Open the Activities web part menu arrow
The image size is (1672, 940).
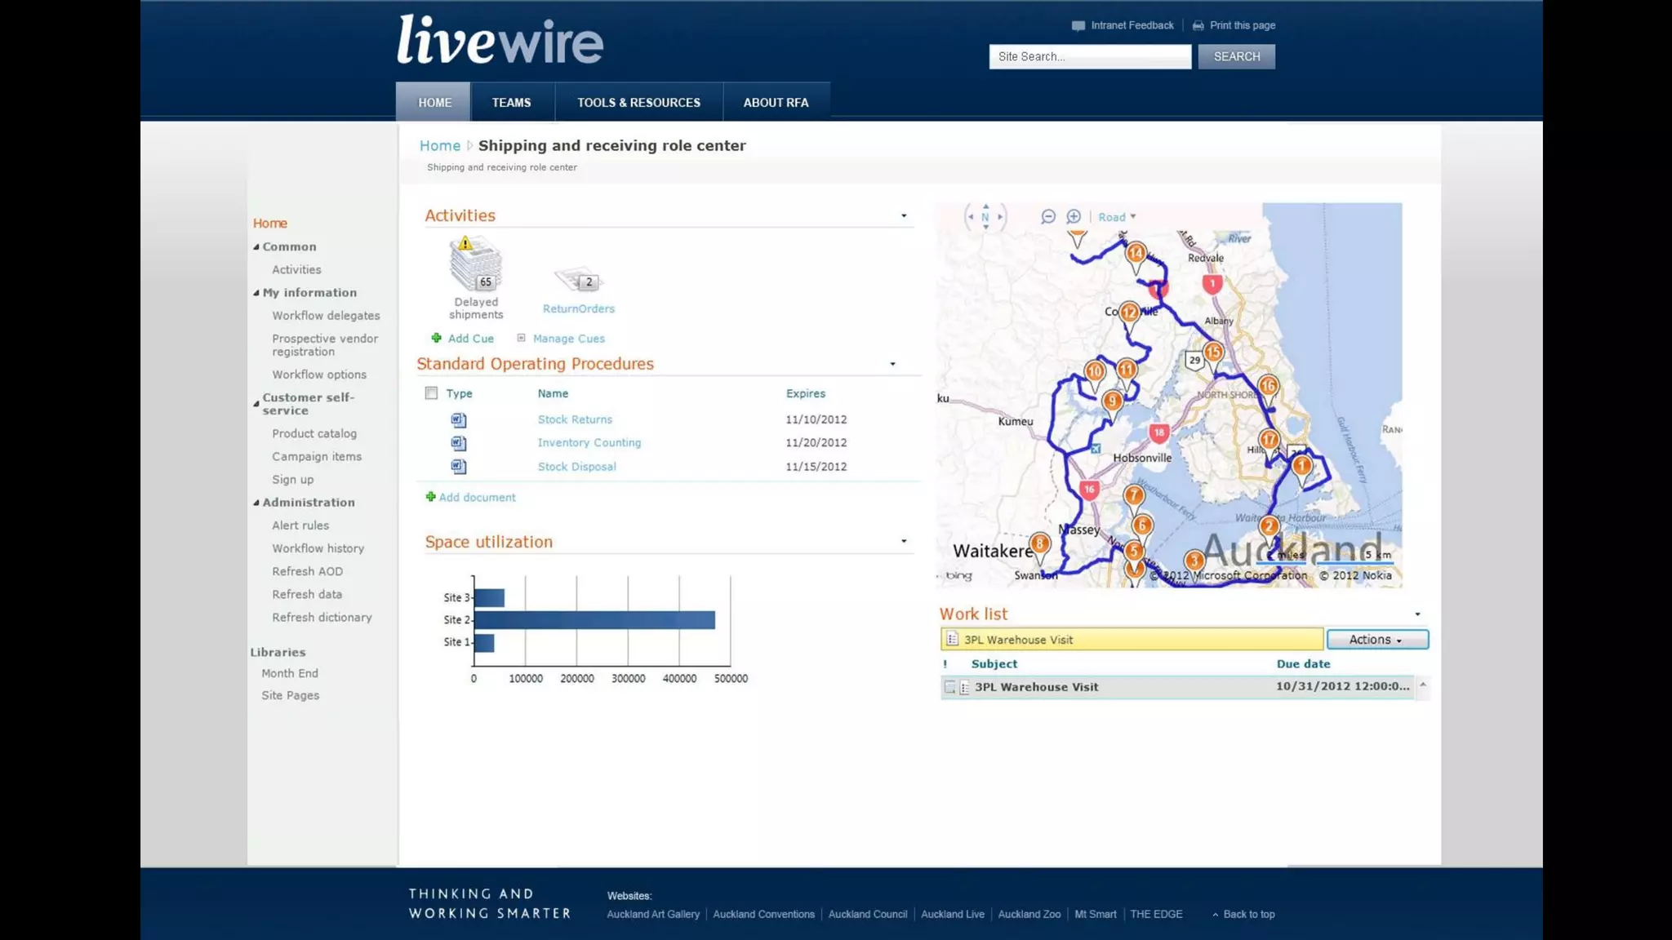[x=904, y=216]
